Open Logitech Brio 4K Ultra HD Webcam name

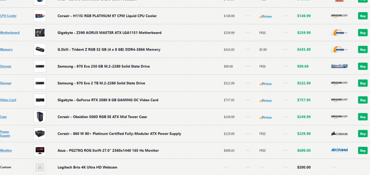(x=87, y=167)
